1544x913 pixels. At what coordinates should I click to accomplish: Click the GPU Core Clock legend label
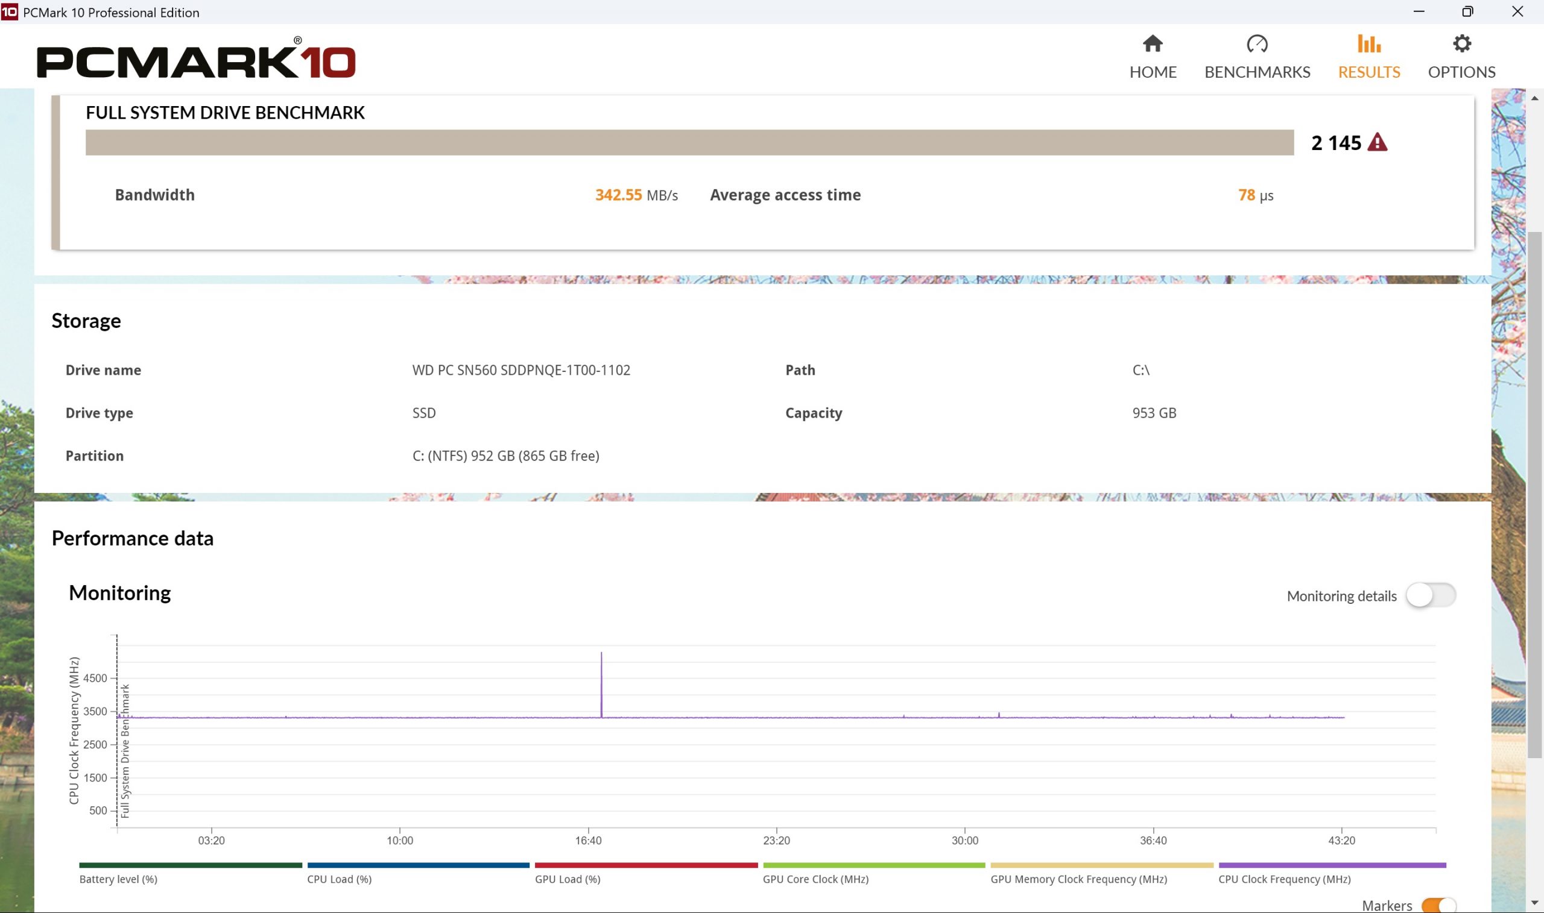[815, 879]
